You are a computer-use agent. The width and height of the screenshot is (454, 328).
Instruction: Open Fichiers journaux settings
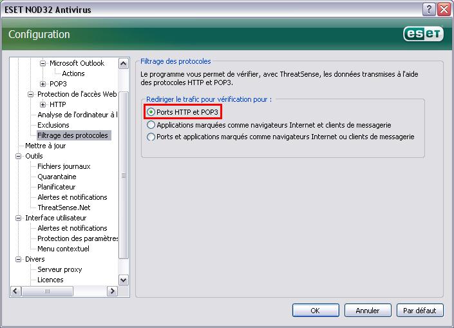click(x=64, y=166)
